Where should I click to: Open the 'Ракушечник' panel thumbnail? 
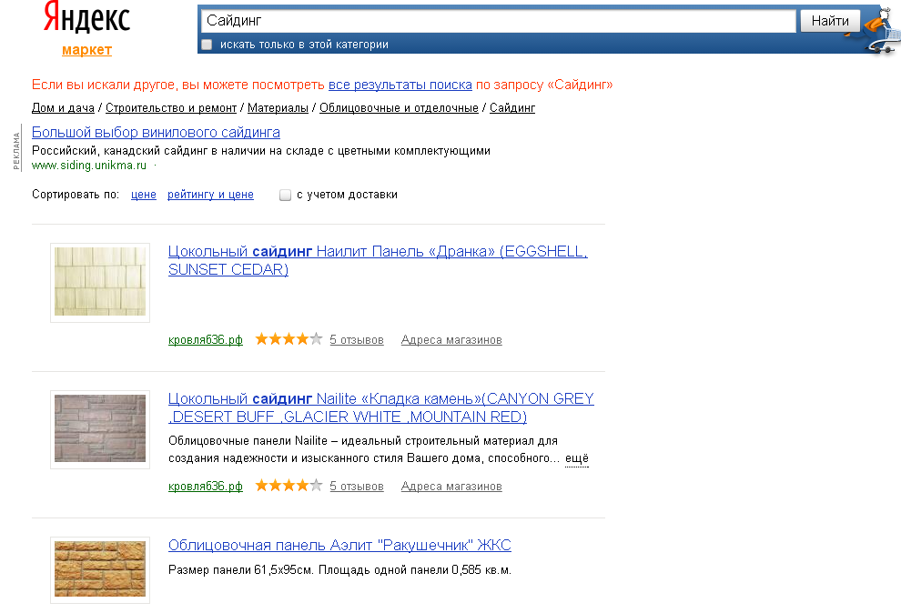100,569
